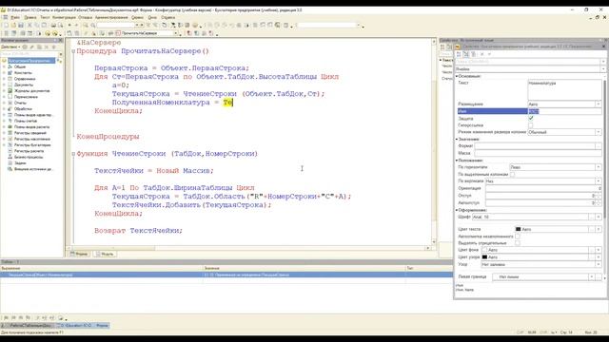Open the Отладка menu
This screenshot has width=609, height=342.
click(x=86, y=17)
